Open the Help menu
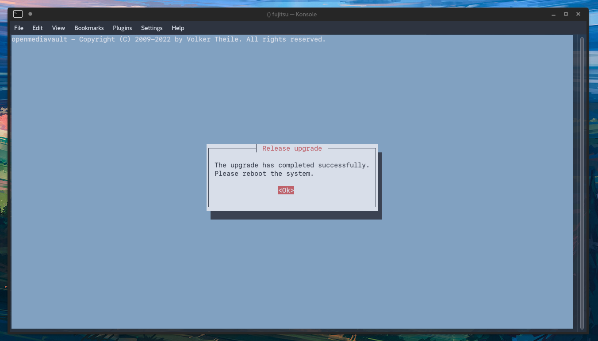Image resolution: width=598 pixels, height=341 pixels. click(178, 28)
